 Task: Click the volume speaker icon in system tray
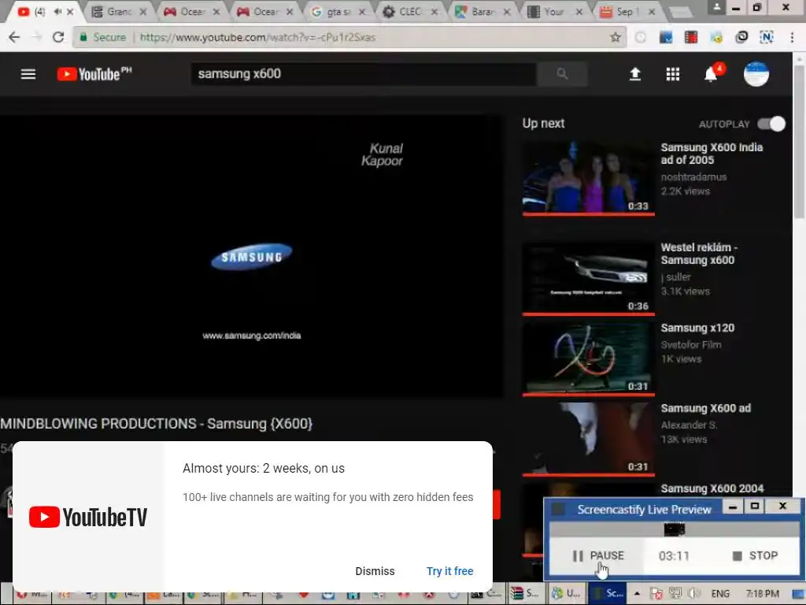[694, 594]
